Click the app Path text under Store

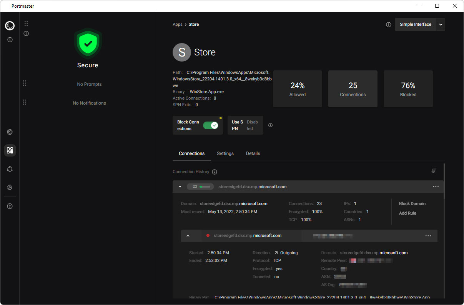222,78
